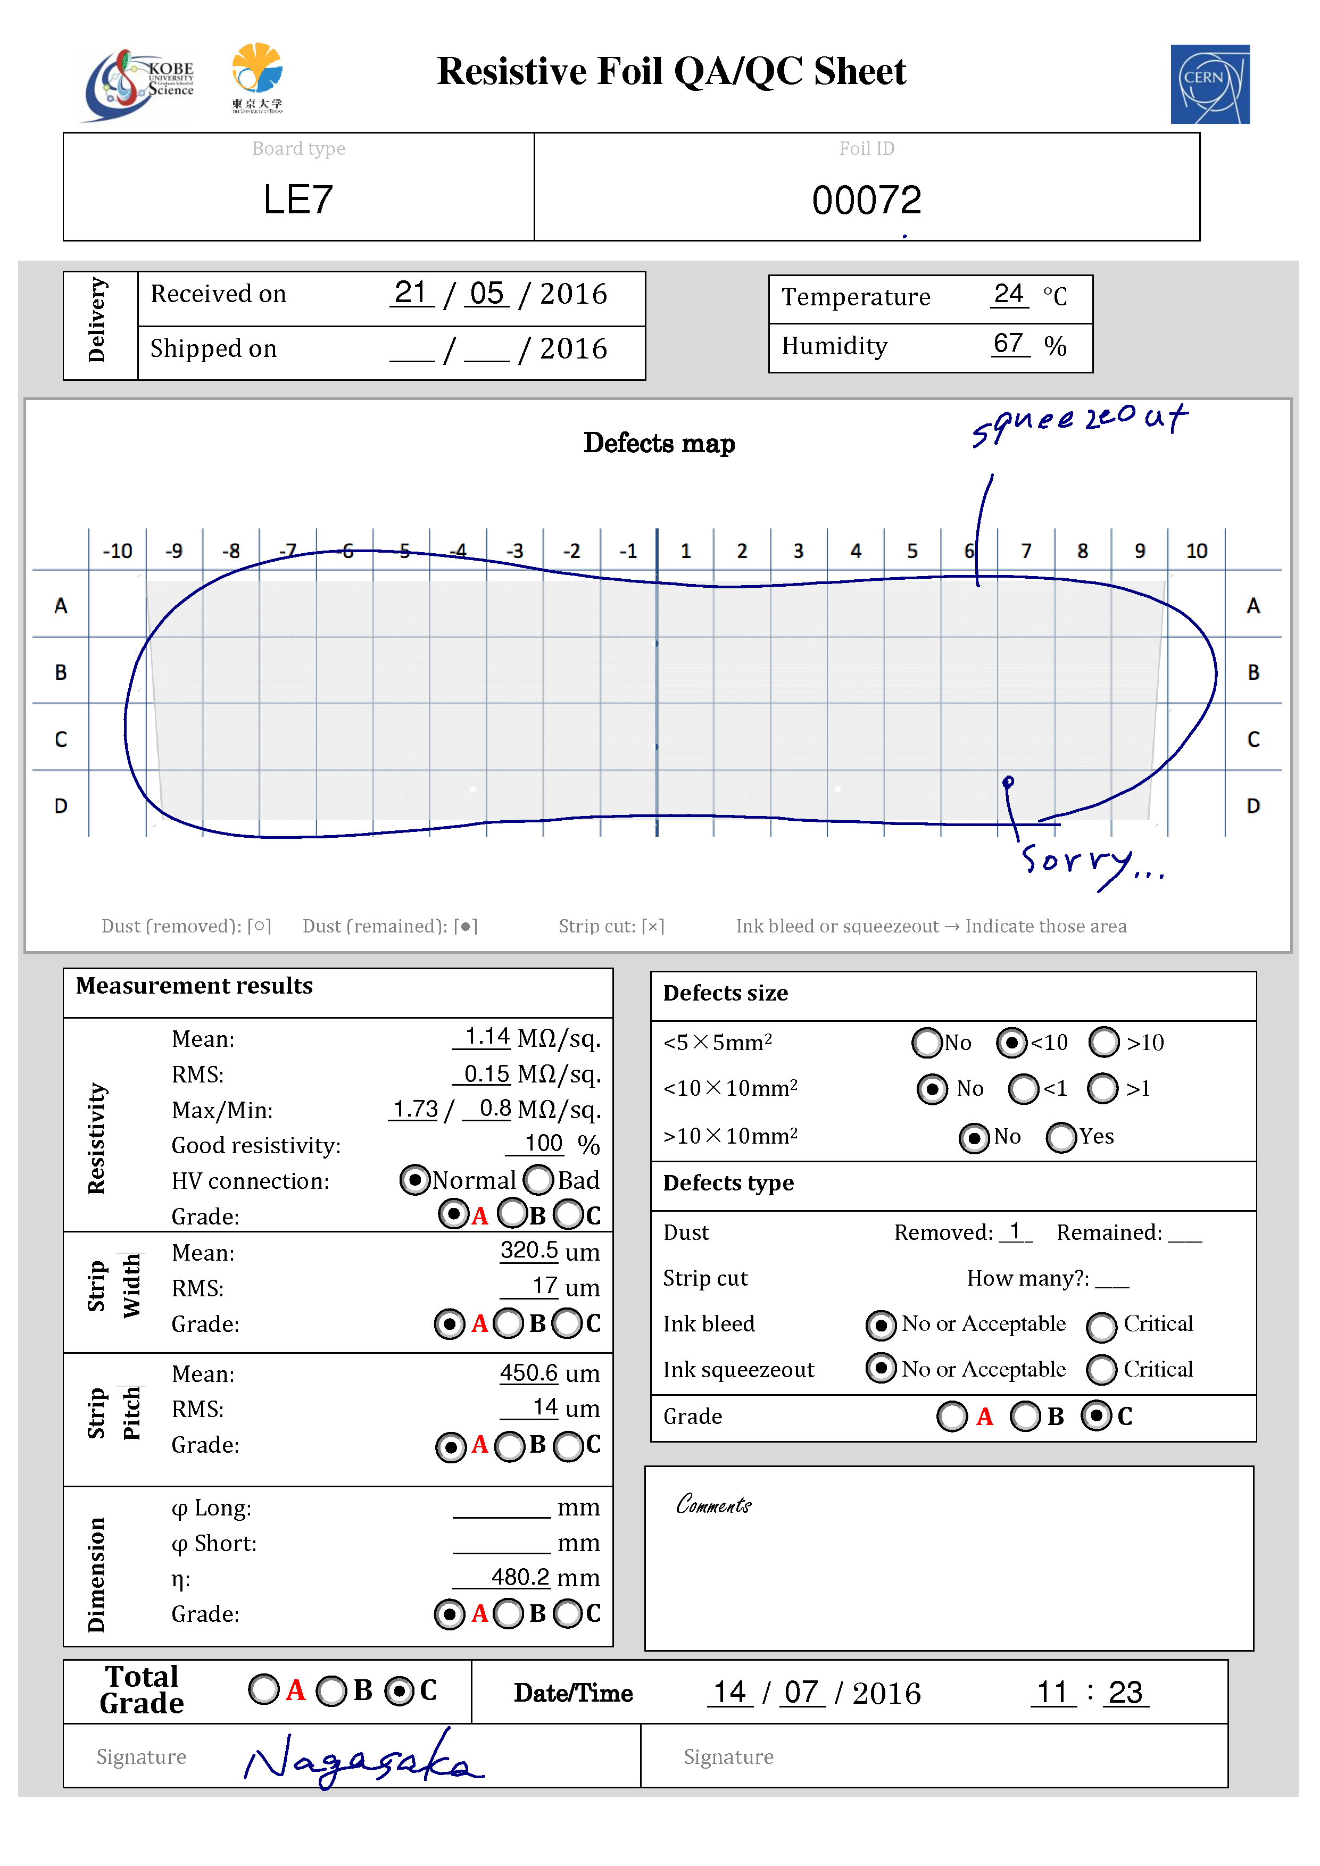
Task: Click the φ Short blank field
Action: point(502,1544)
